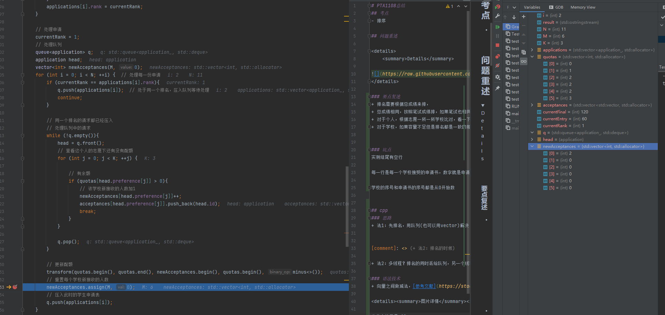Add new watch with plus icon
The height and width of the screenshot is (315, 665).
[524, 17]
